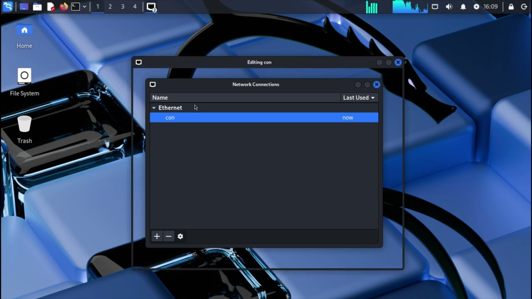The width and height of the screenshot is (532, 299).
Task: Open the notifications bell
Action: click(x=463, y=7)
